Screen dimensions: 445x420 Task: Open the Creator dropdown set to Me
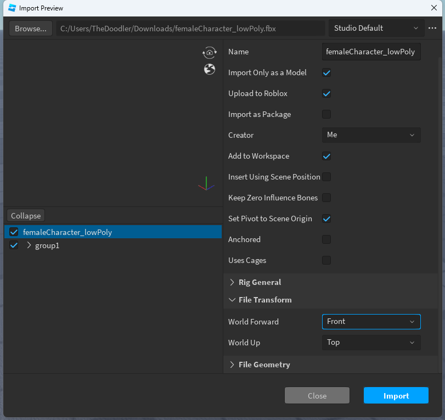(x=371, y=135)
